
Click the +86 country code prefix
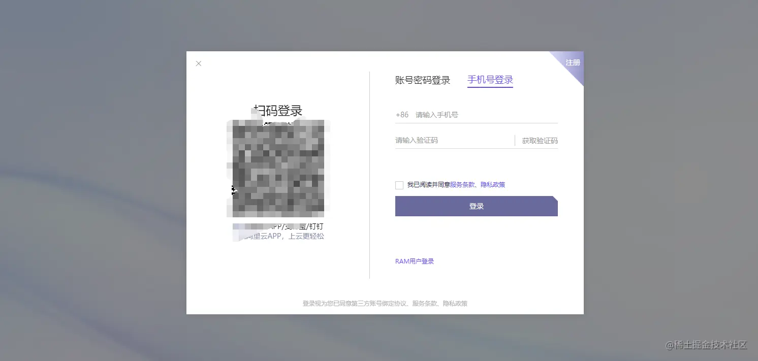click(402, 115)
